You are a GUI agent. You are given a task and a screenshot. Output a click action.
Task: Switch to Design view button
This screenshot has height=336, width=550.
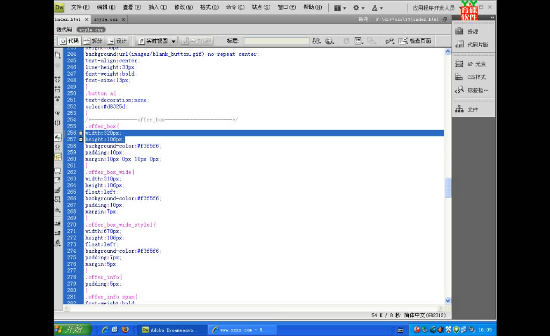tap(117, 41)
